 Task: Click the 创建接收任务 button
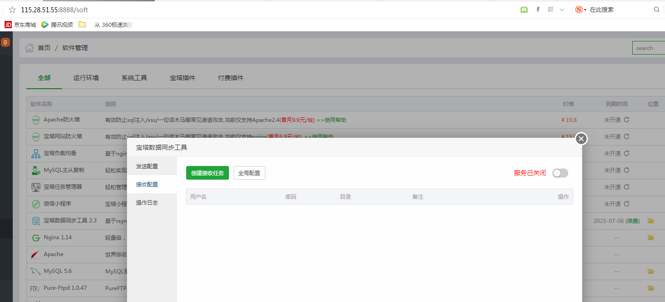click(x=208, y=173)
